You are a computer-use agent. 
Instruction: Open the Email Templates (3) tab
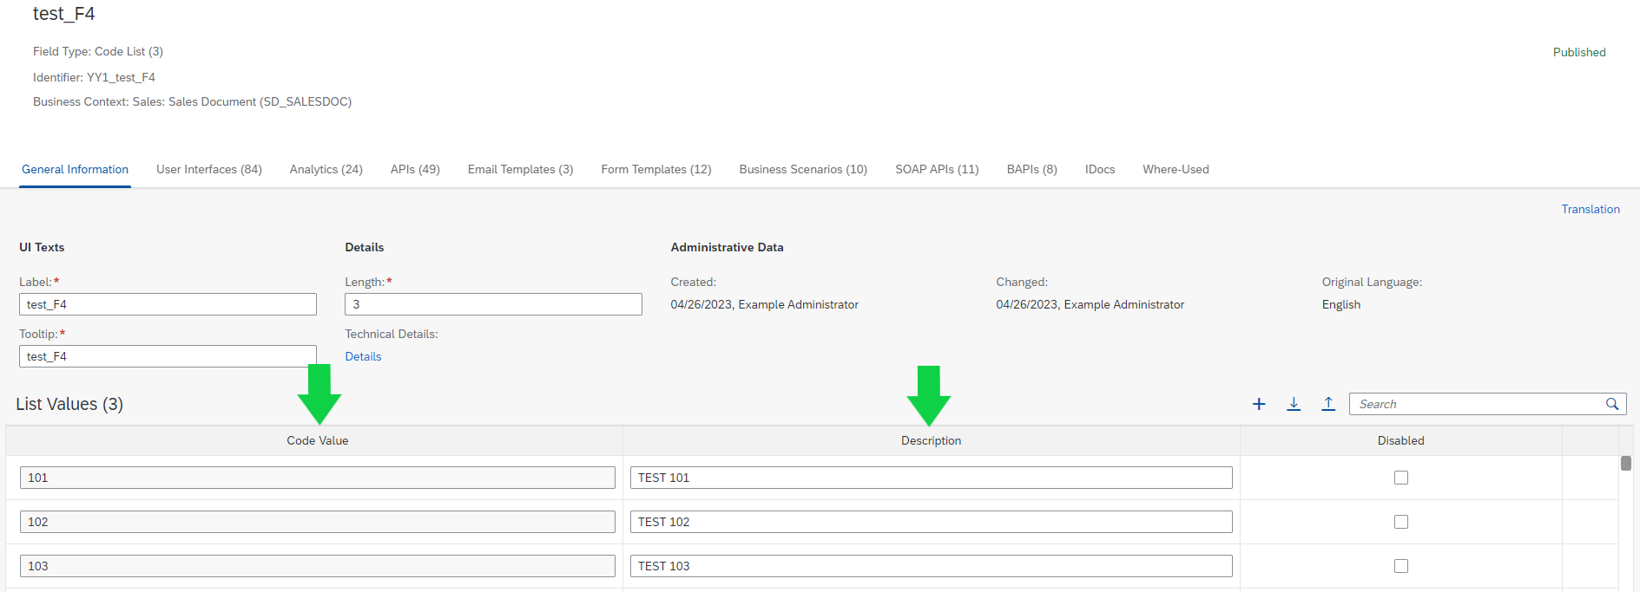click(521, 169)
